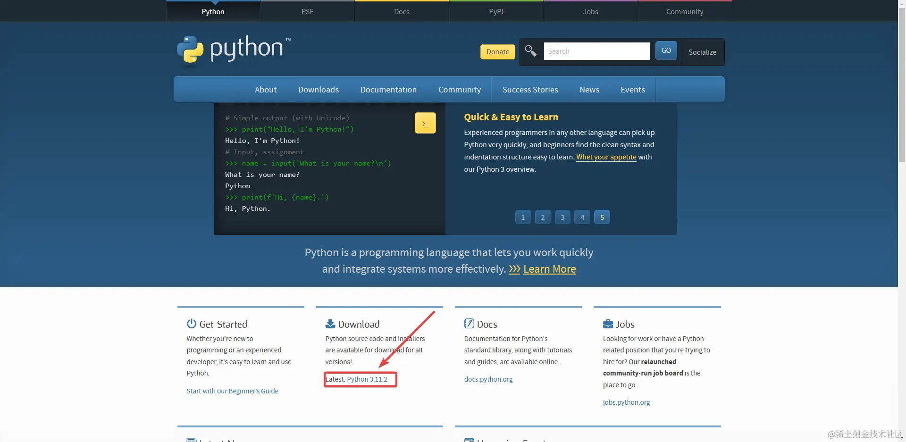Click the triple-chevron before Learn More
906x442 pixels.
click(514, 269)
